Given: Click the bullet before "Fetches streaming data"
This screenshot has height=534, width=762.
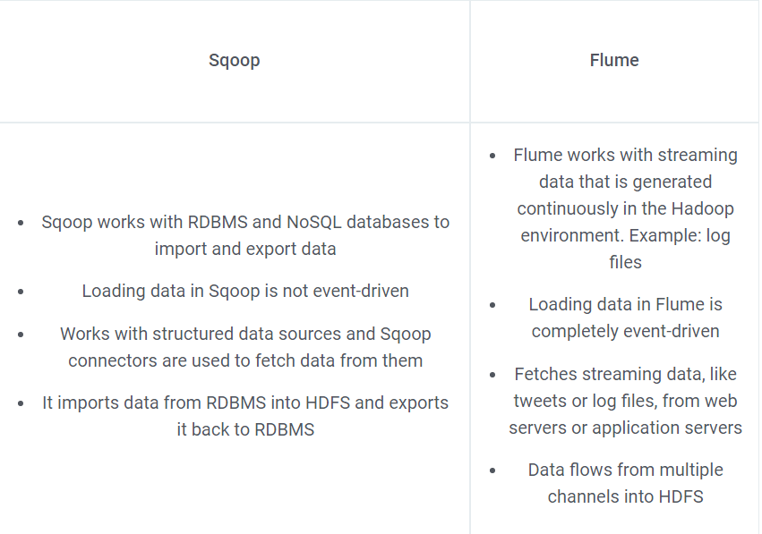Looking at the screenshot, I should [x=492, y=374].
